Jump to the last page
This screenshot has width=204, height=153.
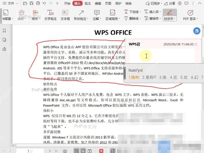pos(56,151)
